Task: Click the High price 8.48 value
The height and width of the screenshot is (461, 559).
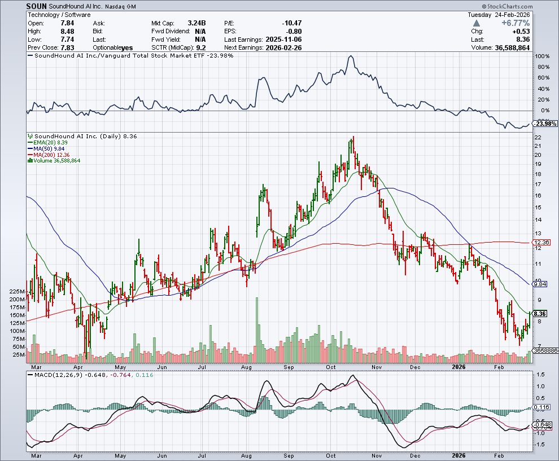Action: [x=67, y=31]
